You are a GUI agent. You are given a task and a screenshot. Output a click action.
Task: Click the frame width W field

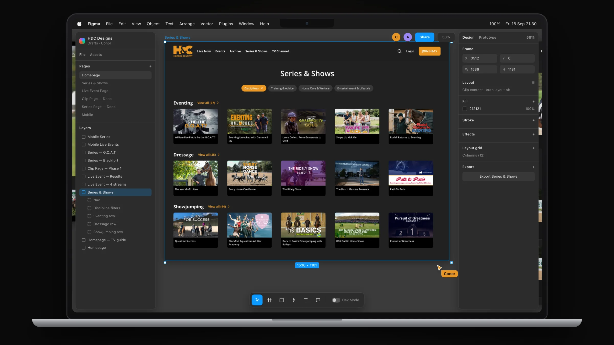[479, 70]
